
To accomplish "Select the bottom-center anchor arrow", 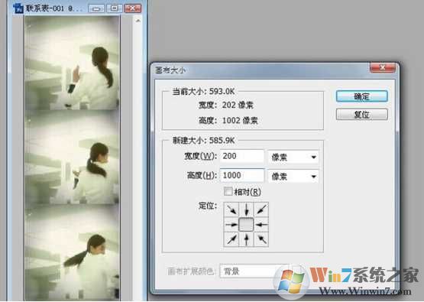I will click(246, 239).
